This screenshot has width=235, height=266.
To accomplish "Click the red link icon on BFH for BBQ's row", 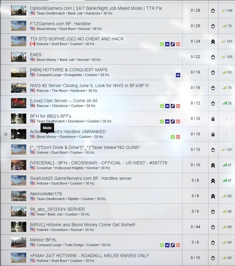I will [178, 121].
